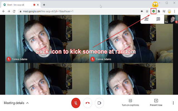Open the Chrome profile avatar
Screen dimensions: 178x111
[169, 11]
